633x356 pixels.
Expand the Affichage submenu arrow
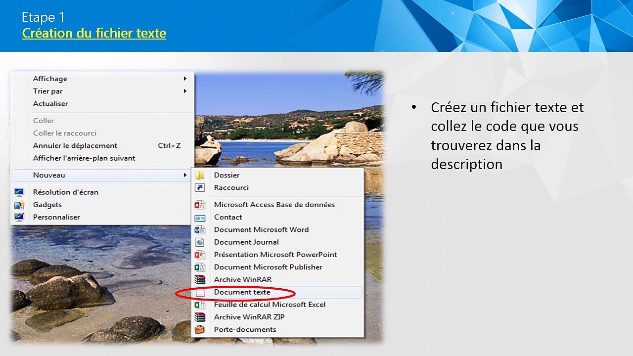point(185,79)
